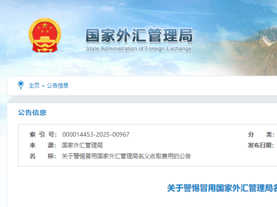Viewport: 277px width, 207px height.
Task: Select the 公告信息 section heading
Action: click(32, 113)
